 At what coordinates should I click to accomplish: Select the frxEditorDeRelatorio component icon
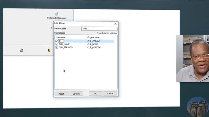pos(56,14)
